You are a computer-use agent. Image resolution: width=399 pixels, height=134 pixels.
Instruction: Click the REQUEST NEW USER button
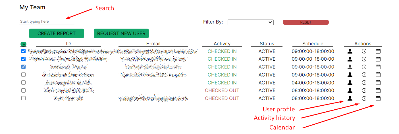pos(121,33)
